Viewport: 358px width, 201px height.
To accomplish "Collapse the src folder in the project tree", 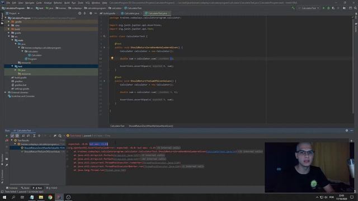I will 9,36.
